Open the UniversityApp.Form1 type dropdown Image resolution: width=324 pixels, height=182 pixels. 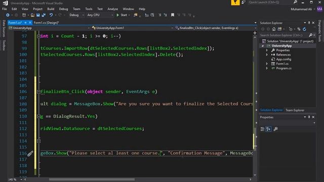click(132, 28)
